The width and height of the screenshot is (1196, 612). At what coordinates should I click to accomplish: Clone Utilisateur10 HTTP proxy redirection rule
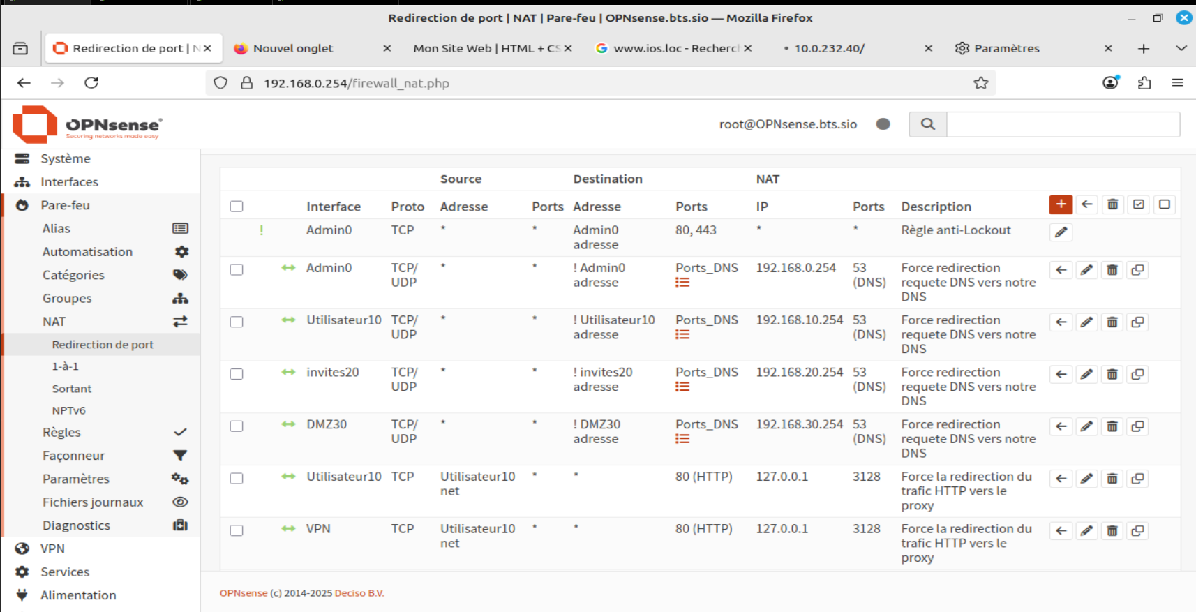coord(1137,479)
